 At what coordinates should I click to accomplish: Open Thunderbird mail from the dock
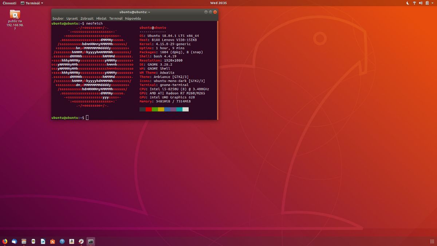(14, 241)
